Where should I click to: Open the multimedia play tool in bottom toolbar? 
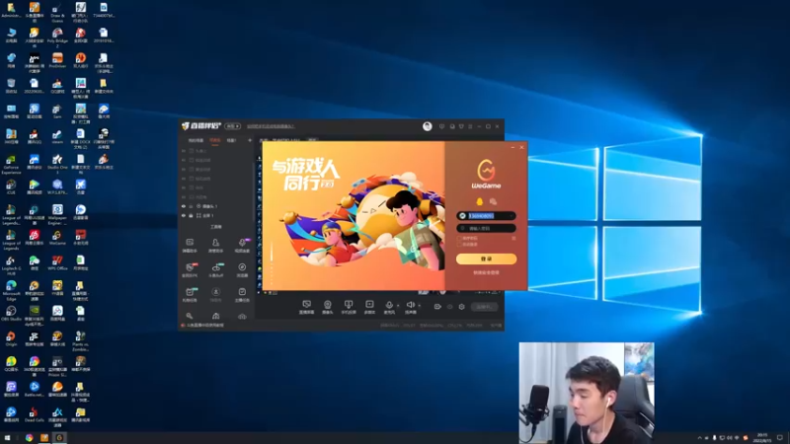click(369, 307)
